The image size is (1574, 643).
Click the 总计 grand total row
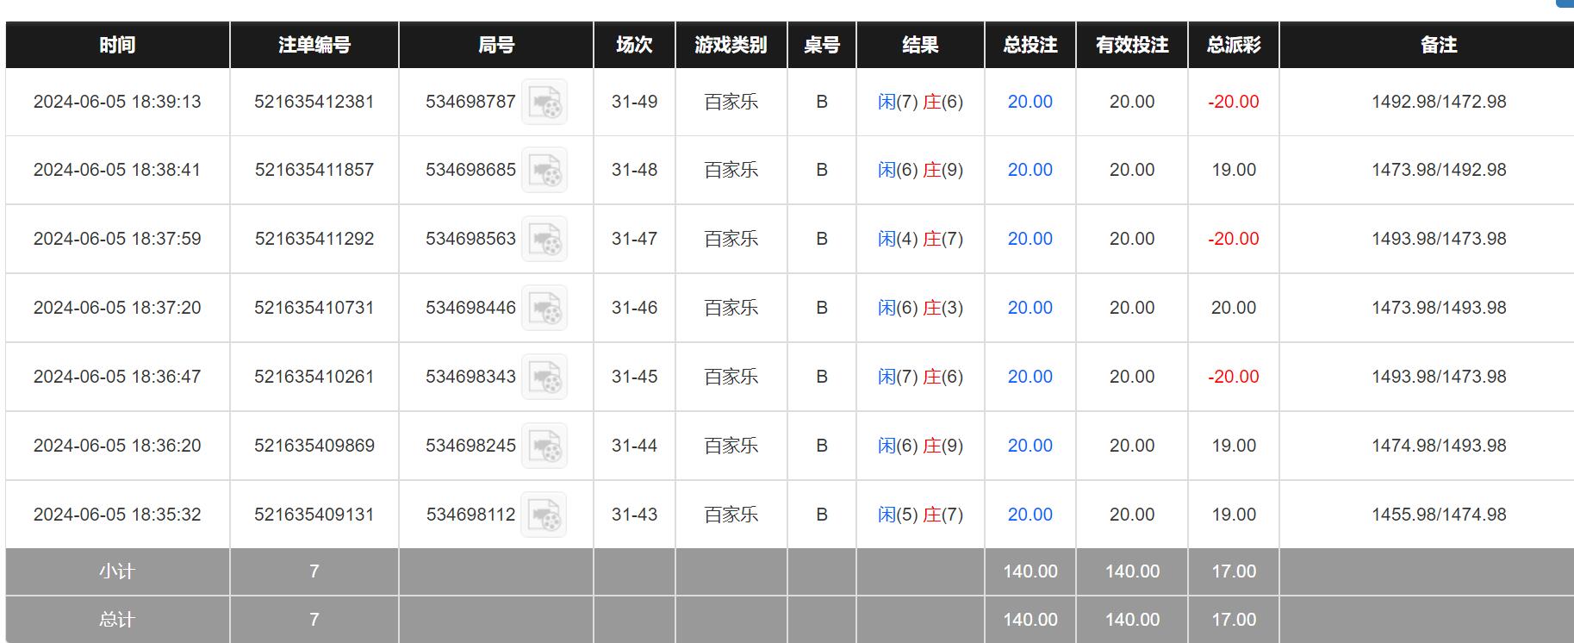[x=116, y=619]
